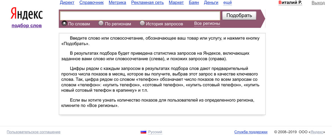Click the Russian flag language icon
332x140 pixels.
143,132
